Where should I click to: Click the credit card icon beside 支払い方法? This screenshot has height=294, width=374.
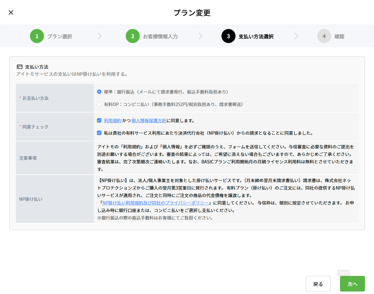click(x=20, y=67)
